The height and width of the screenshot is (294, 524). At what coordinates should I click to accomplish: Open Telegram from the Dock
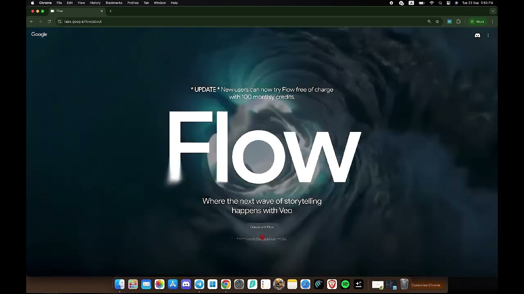(x=199, y=284)
